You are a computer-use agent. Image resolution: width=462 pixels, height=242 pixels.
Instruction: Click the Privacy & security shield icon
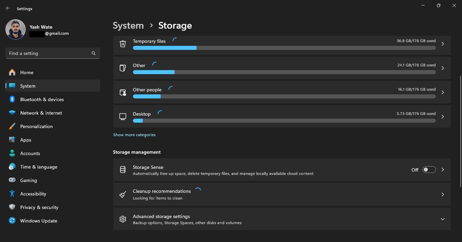12,207
